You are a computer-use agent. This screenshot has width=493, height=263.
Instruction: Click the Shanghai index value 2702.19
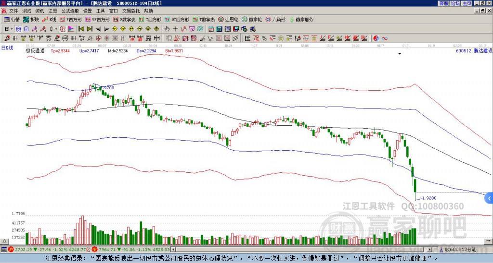[x=23, y=250]
